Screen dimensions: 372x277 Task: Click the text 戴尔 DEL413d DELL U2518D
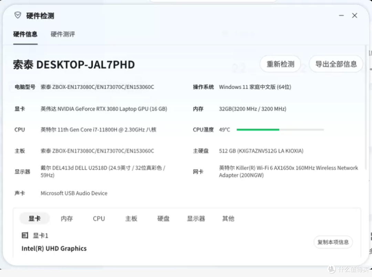[74, 168]
